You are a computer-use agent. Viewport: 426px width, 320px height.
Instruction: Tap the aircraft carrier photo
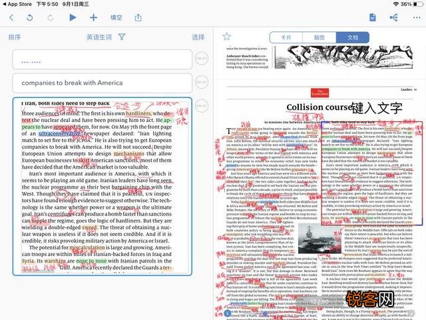319,239
